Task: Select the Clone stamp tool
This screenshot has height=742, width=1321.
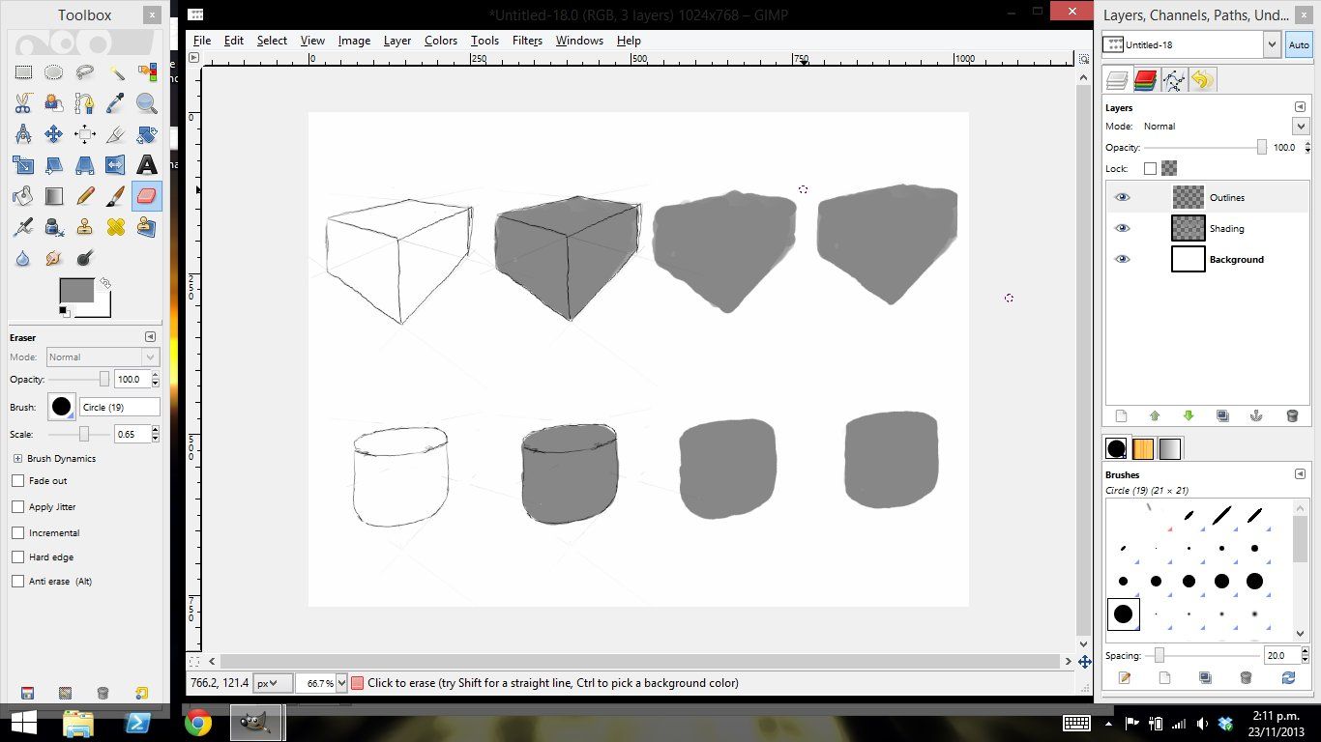Action: 85,227
